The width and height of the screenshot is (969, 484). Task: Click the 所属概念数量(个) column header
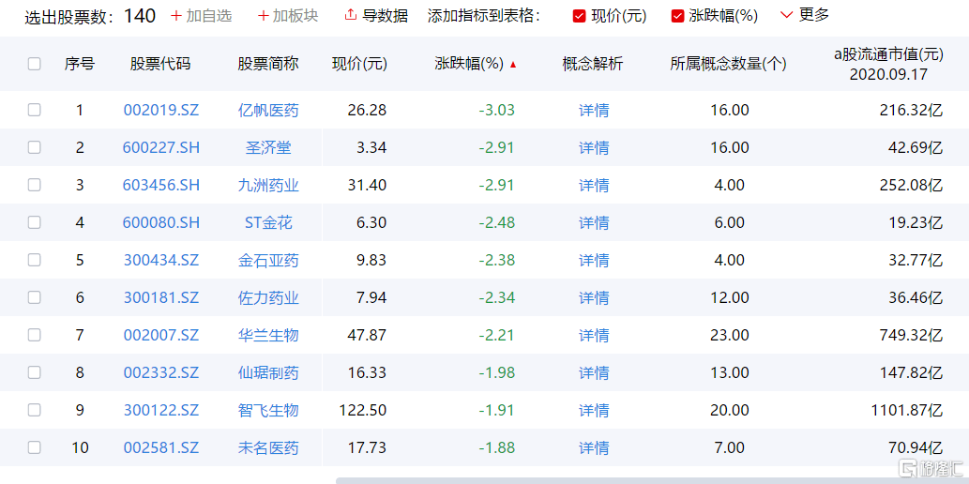tap(728, 64)
